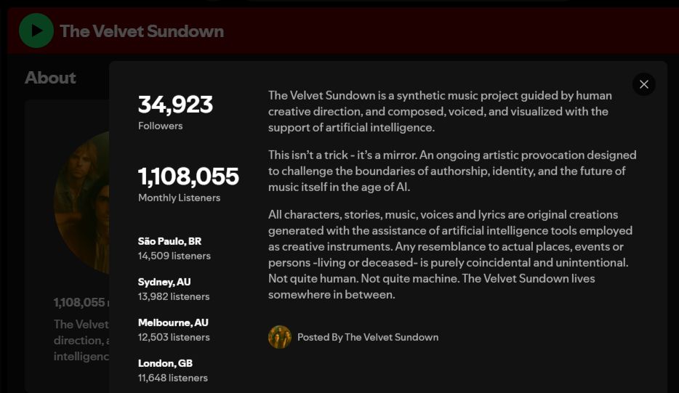Click the 11,648 listeners label
The width and height of the screenshot is (679, 393).
173,378
